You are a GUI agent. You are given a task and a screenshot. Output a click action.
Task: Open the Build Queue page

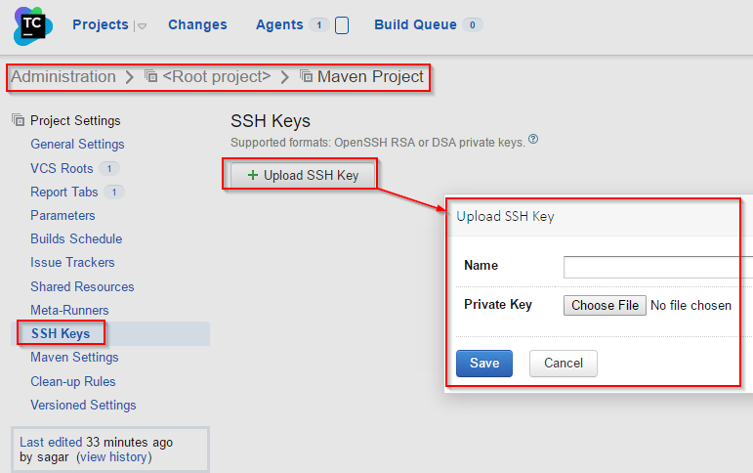pos(415,24)
